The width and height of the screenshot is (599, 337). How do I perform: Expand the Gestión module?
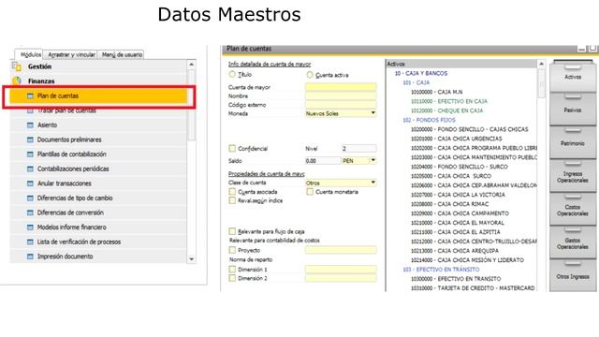pos(98,66)
